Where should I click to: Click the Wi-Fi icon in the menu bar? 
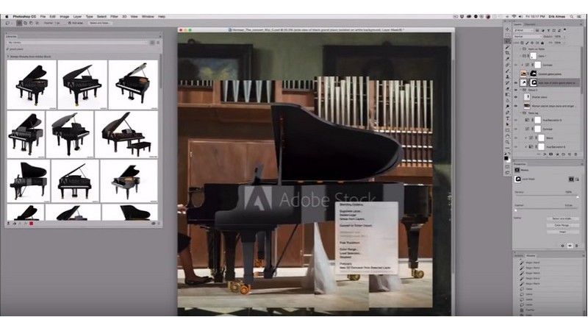(x=514, y=16)
